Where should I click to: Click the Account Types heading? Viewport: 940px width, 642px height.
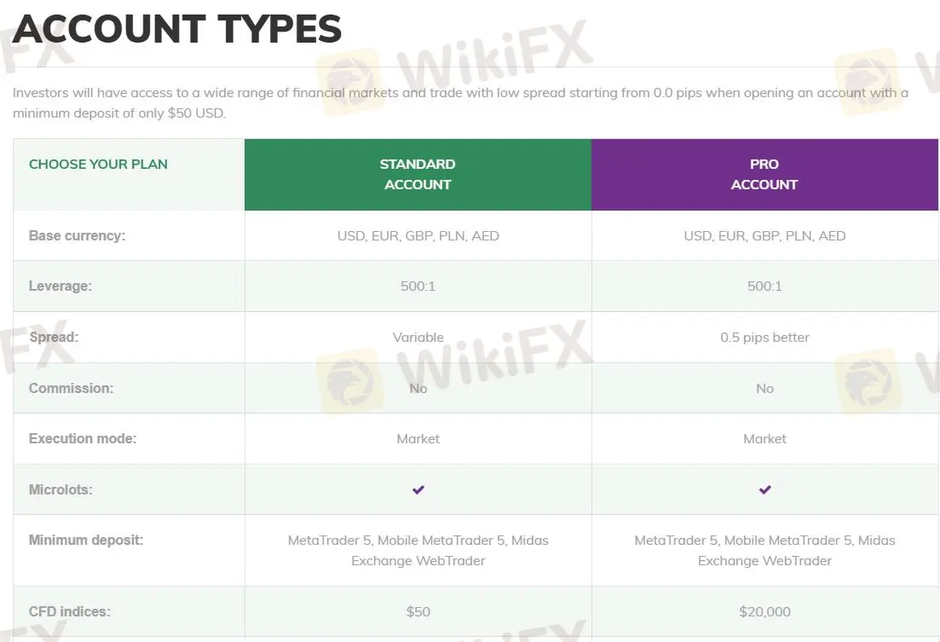click(x=177, y=30)
